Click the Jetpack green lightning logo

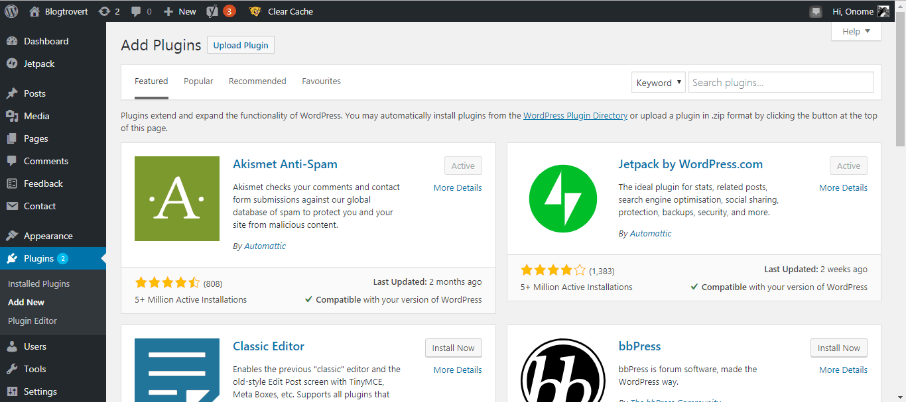(x=563, y=199)
